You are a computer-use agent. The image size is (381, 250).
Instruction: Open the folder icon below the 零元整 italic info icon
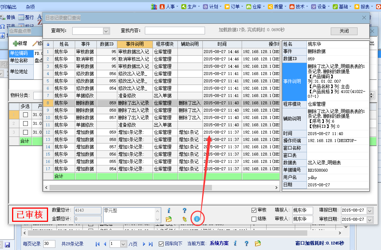point(169,219)
